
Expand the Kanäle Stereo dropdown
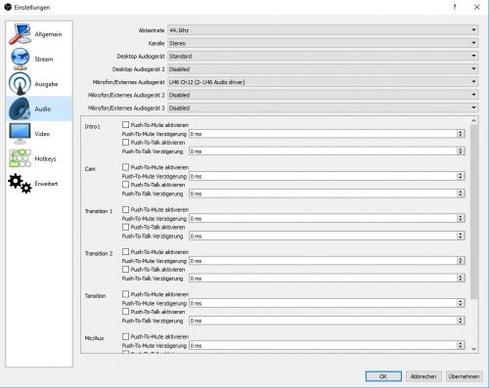pyautogui.click(x=323, y=43)
